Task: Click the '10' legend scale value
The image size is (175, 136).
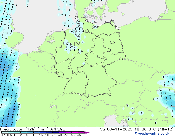Action: click(35, 135)
